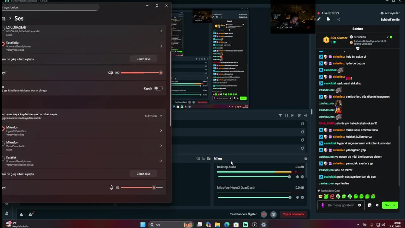End the stream with Yayını Sonlandır

click(x=293, y=214)
